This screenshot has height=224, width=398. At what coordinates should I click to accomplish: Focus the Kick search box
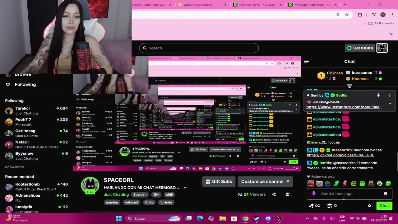[199, 48]
